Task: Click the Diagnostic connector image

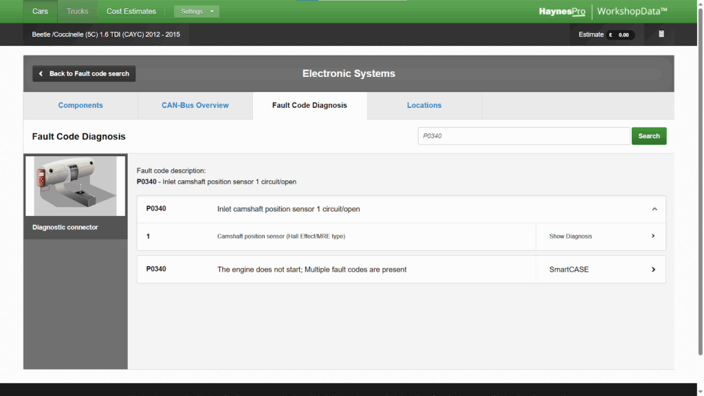Action: click(75, 186)
